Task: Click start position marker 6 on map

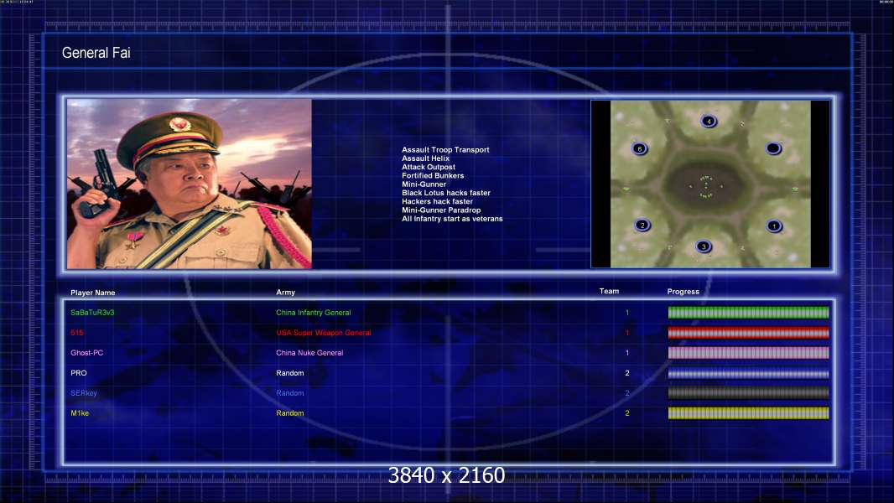Action: [x=640, y=148]
